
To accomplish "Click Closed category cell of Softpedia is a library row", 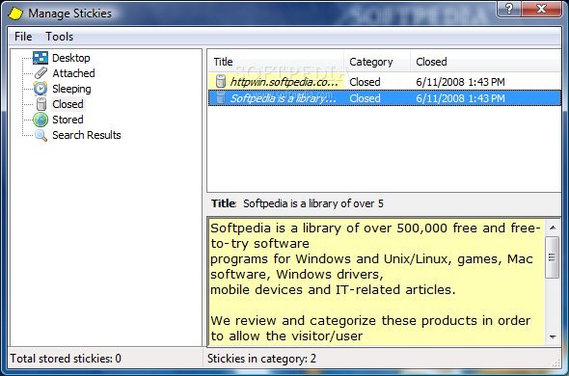I will point(365,98).
